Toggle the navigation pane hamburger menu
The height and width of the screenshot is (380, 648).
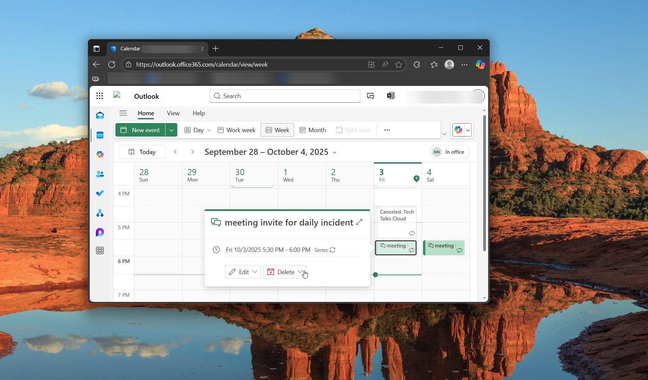point(123,113)
